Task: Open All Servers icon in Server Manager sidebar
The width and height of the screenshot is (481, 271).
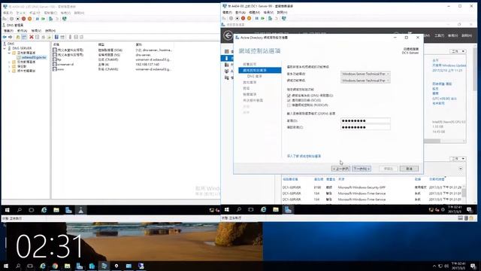Action: [227, 65]
